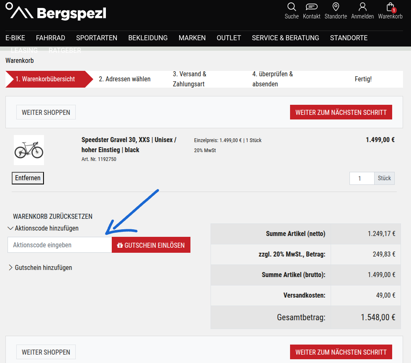411x363 pixels.
Task: Open the FAHRRAD navigation menu
Action: click(50, 38)
